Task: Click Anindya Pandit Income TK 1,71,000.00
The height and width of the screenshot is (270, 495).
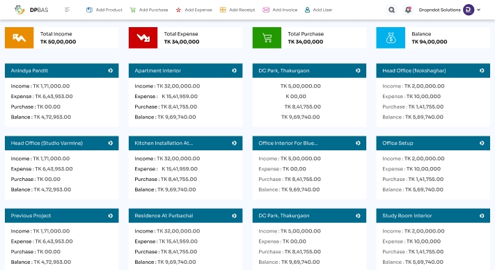Action: 40,86
